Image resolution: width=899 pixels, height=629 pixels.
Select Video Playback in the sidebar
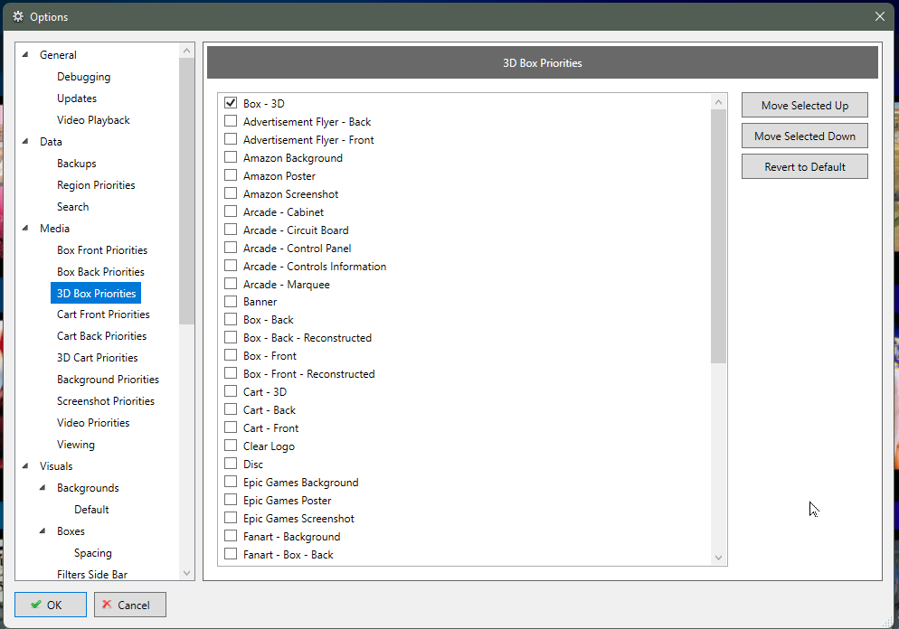tap(93, 120)
